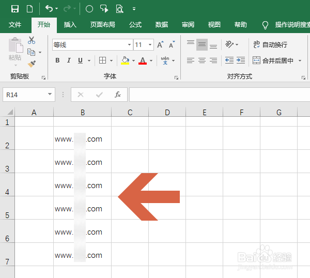Image resolution: width=310 pixels, height=278 pixels.
Task: Click 合并后居中 merge and center
Action: tap(273, 60)
